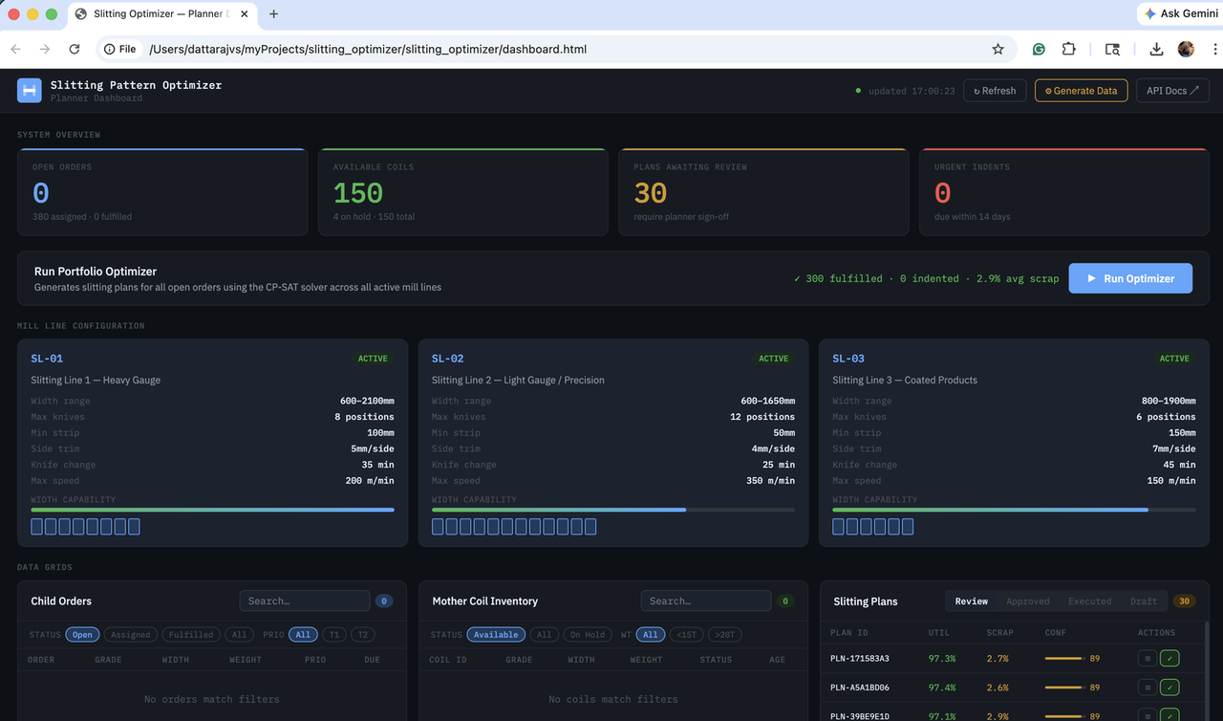1223x721 pixels.
Task: Open the Urgent Indents card
Action: coord(1064,192)
